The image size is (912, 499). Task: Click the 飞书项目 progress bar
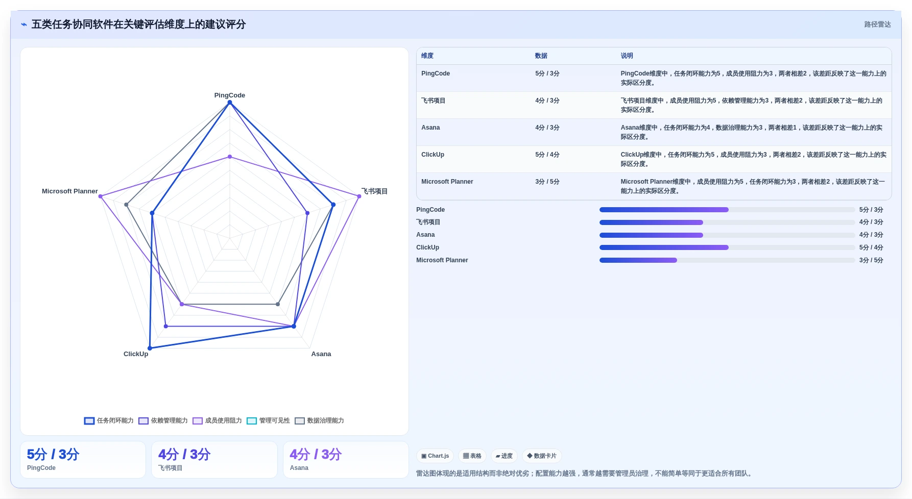tap(727, 222)
